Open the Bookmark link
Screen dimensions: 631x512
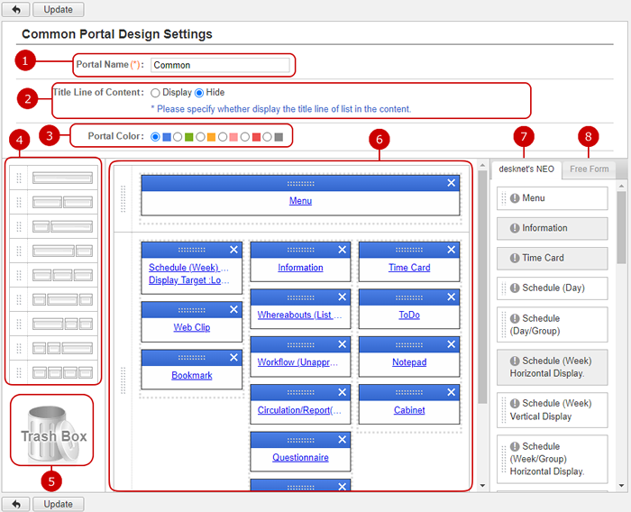(192, 375)
